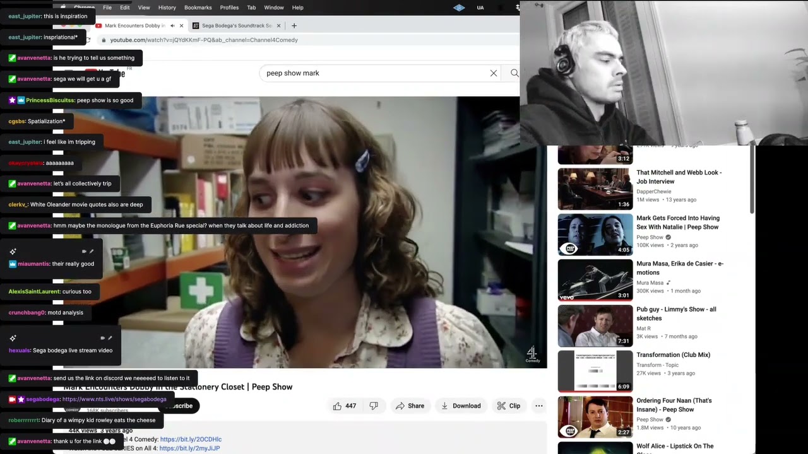
Task: Open the nts.live segabodega chat link
Action: pos(114,399)
